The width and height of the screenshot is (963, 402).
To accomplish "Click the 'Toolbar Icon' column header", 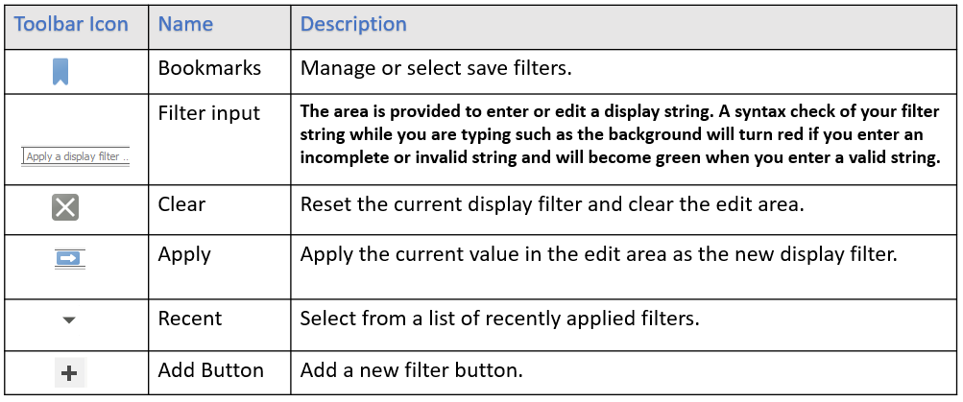I will [x=71, y=25].
